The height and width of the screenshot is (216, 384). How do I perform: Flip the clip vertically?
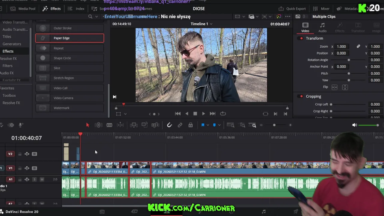tap(345, 87)
